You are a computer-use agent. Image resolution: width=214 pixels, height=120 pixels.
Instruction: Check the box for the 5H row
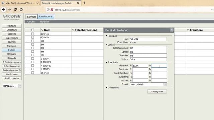coord(33,51)
